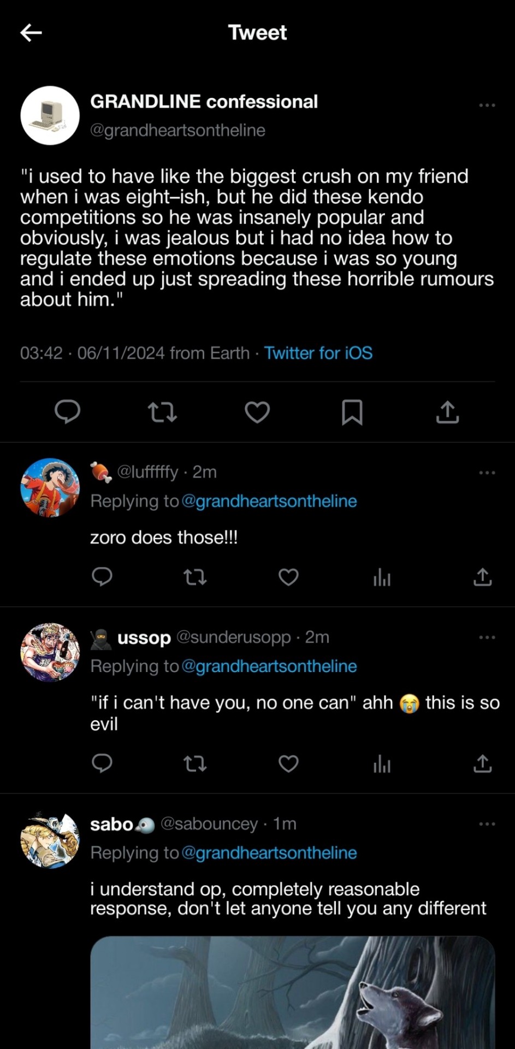Like the "zoro does those!!!" reply
Screen dimensions: 515x1049
point(288,577)
